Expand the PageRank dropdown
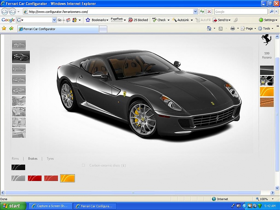280x210 pixels. pos(125,20)
